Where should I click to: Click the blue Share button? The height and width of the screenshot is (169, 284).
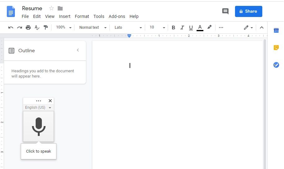tap(248, 11)
